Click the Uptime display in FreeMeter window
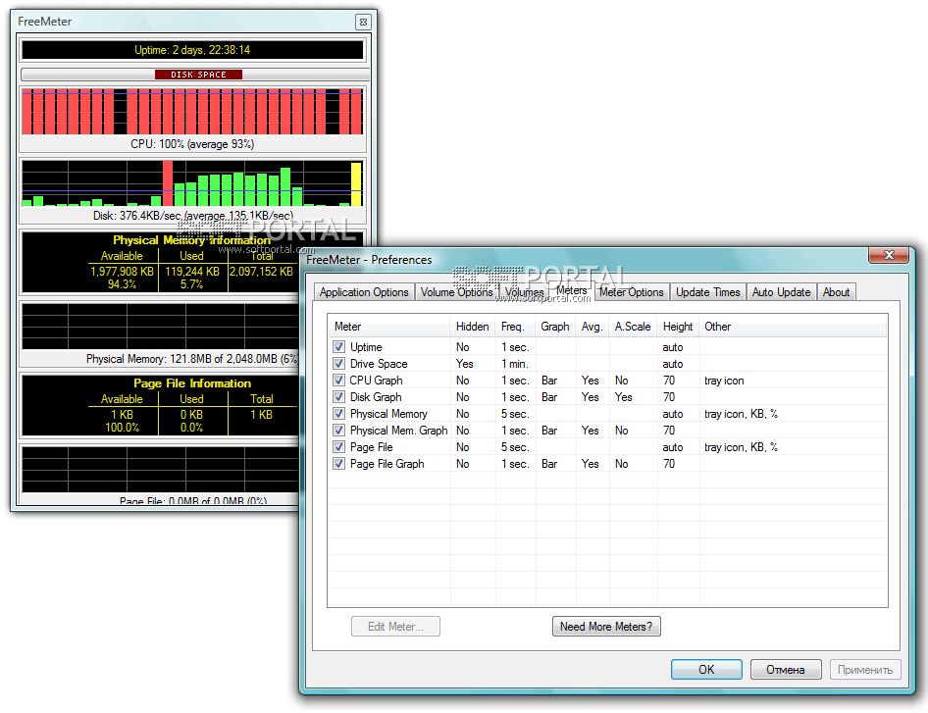Image resolution: width=928 pixels, height=713 pixels. click(192, 50)
